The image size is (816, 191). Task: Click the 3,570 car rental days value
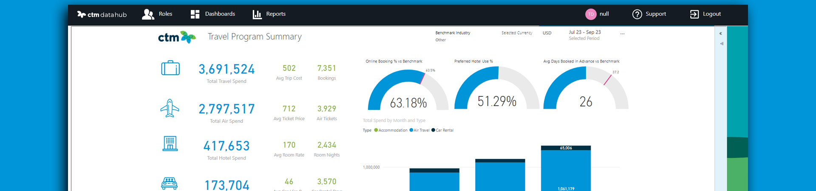point(326,182)
